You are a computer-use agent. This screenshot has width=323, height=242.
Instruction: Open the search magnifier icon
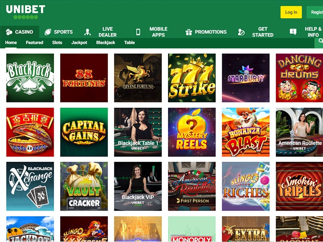(x=321, y=41)
